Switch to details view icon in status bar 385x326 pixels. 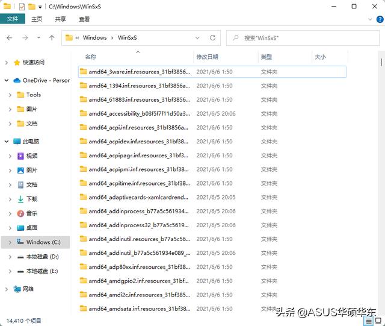(x=369, y=321)
